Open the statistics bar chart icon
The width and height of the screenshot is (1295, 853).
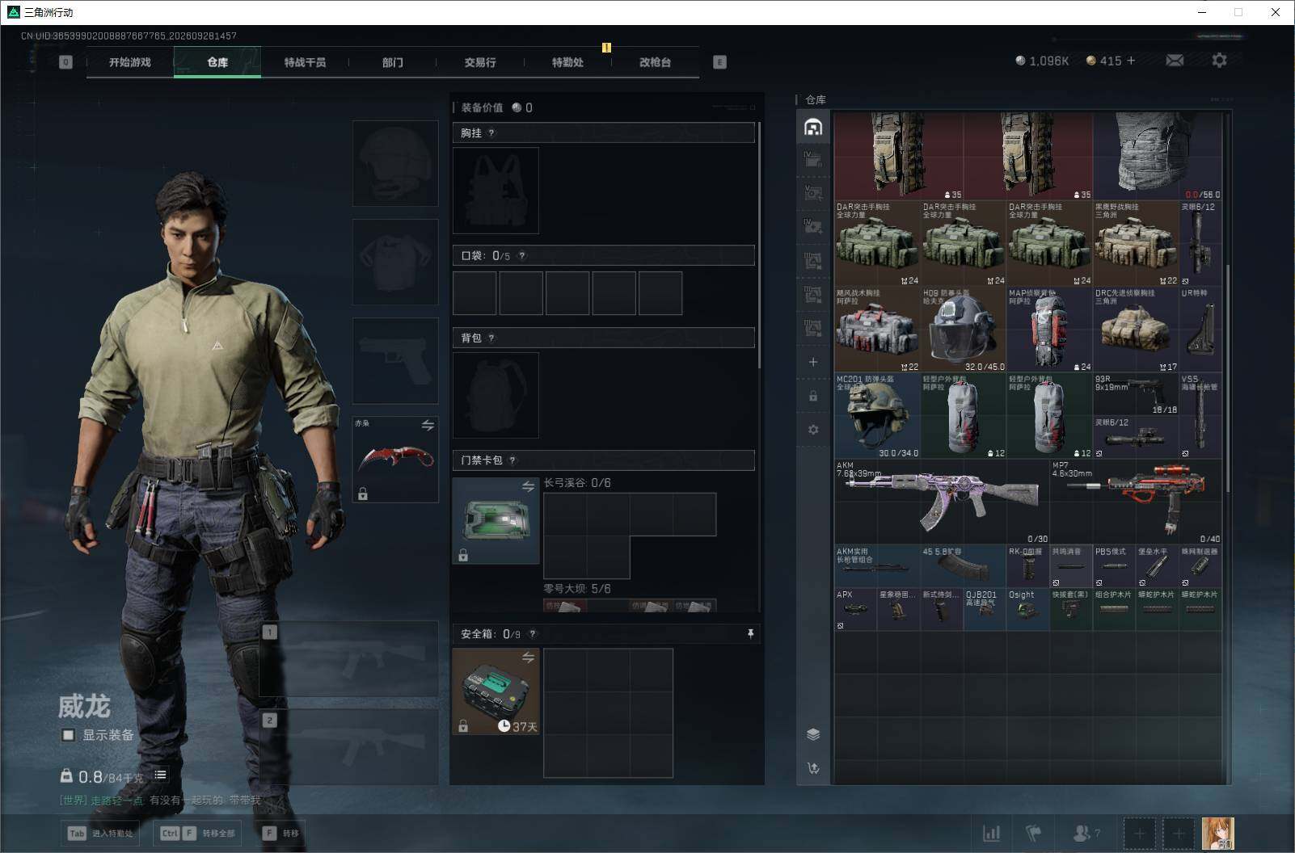click(x=991, y=833)
